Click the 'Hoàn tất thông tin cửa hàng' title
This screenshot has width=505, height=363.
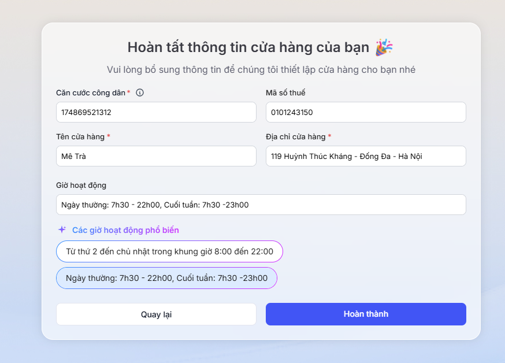(x=248, y=47)
